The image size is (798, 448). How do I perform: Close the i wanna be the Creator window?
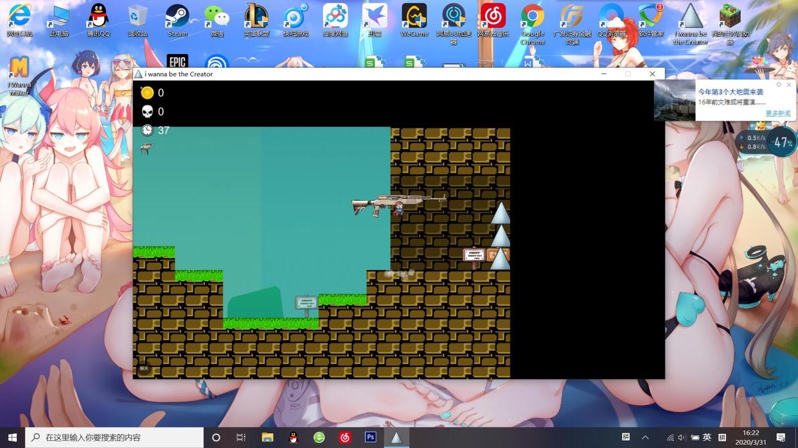[x=652, y=74]
